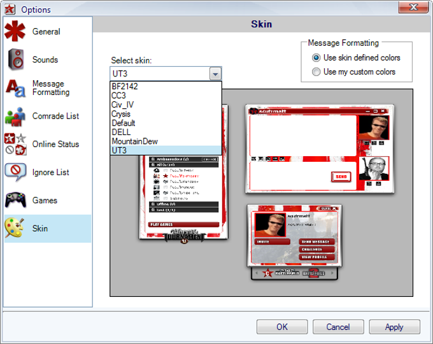Pick the Crysis skin option
Screen dimensions: 433x344
click(166, 114)
